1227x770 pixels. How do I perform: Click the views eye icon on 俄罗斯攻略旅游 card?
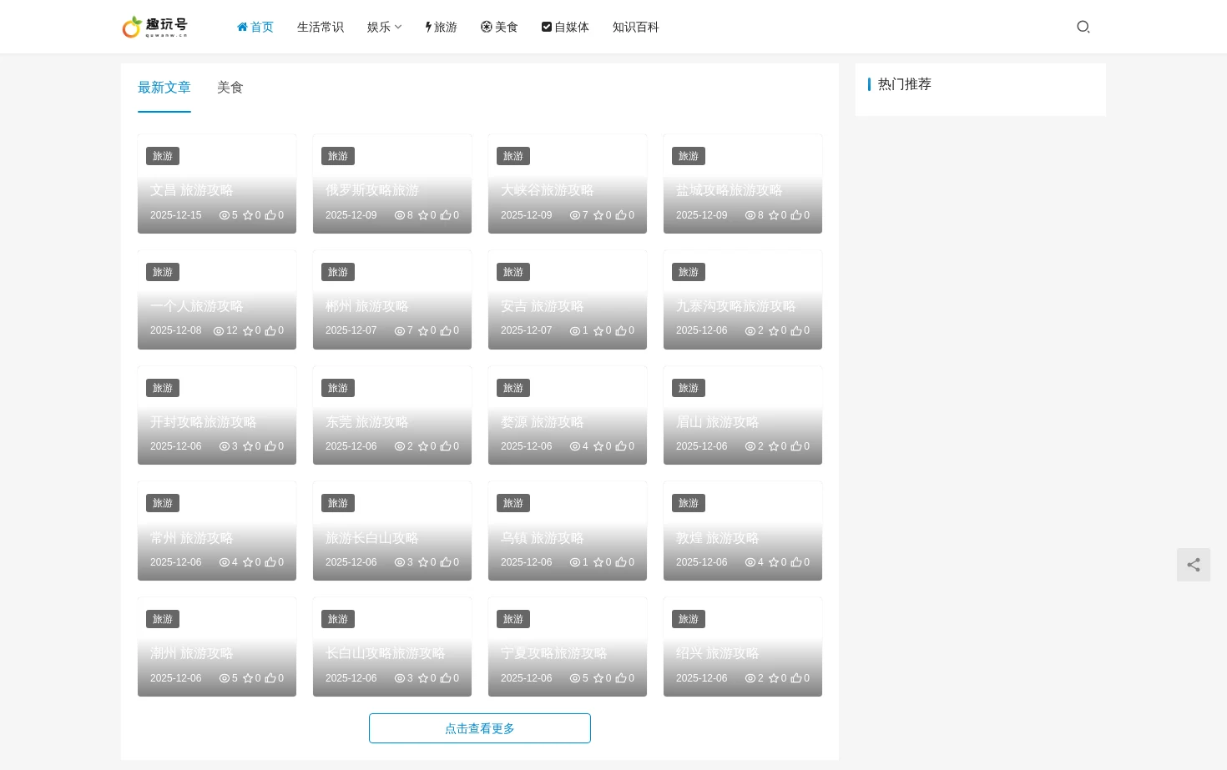tap(400, 215)
